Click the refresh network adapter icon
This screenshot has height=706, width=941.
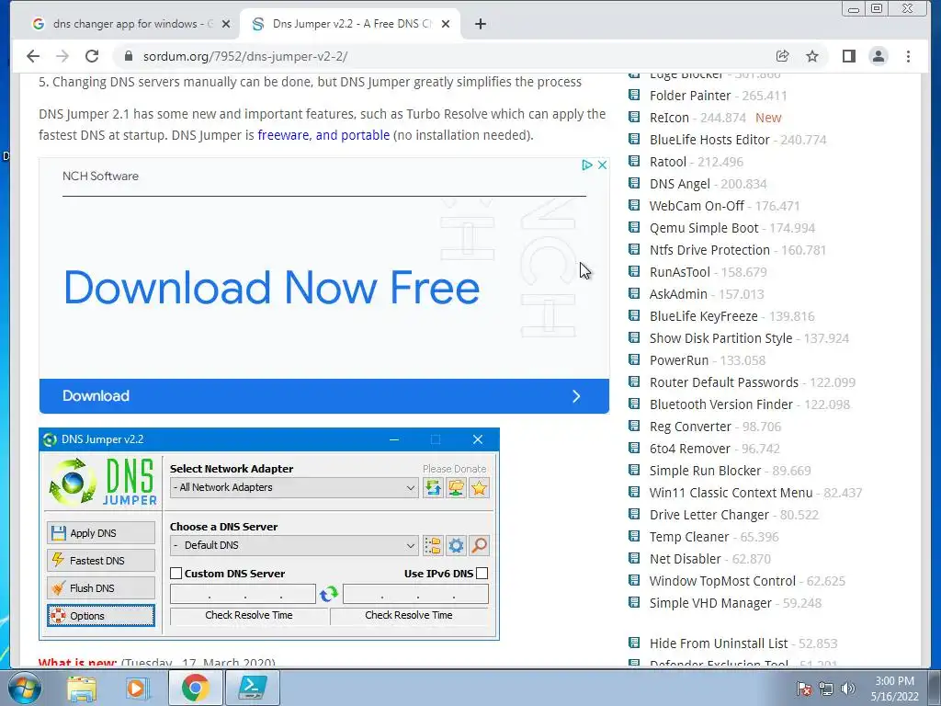pos(433,488)
